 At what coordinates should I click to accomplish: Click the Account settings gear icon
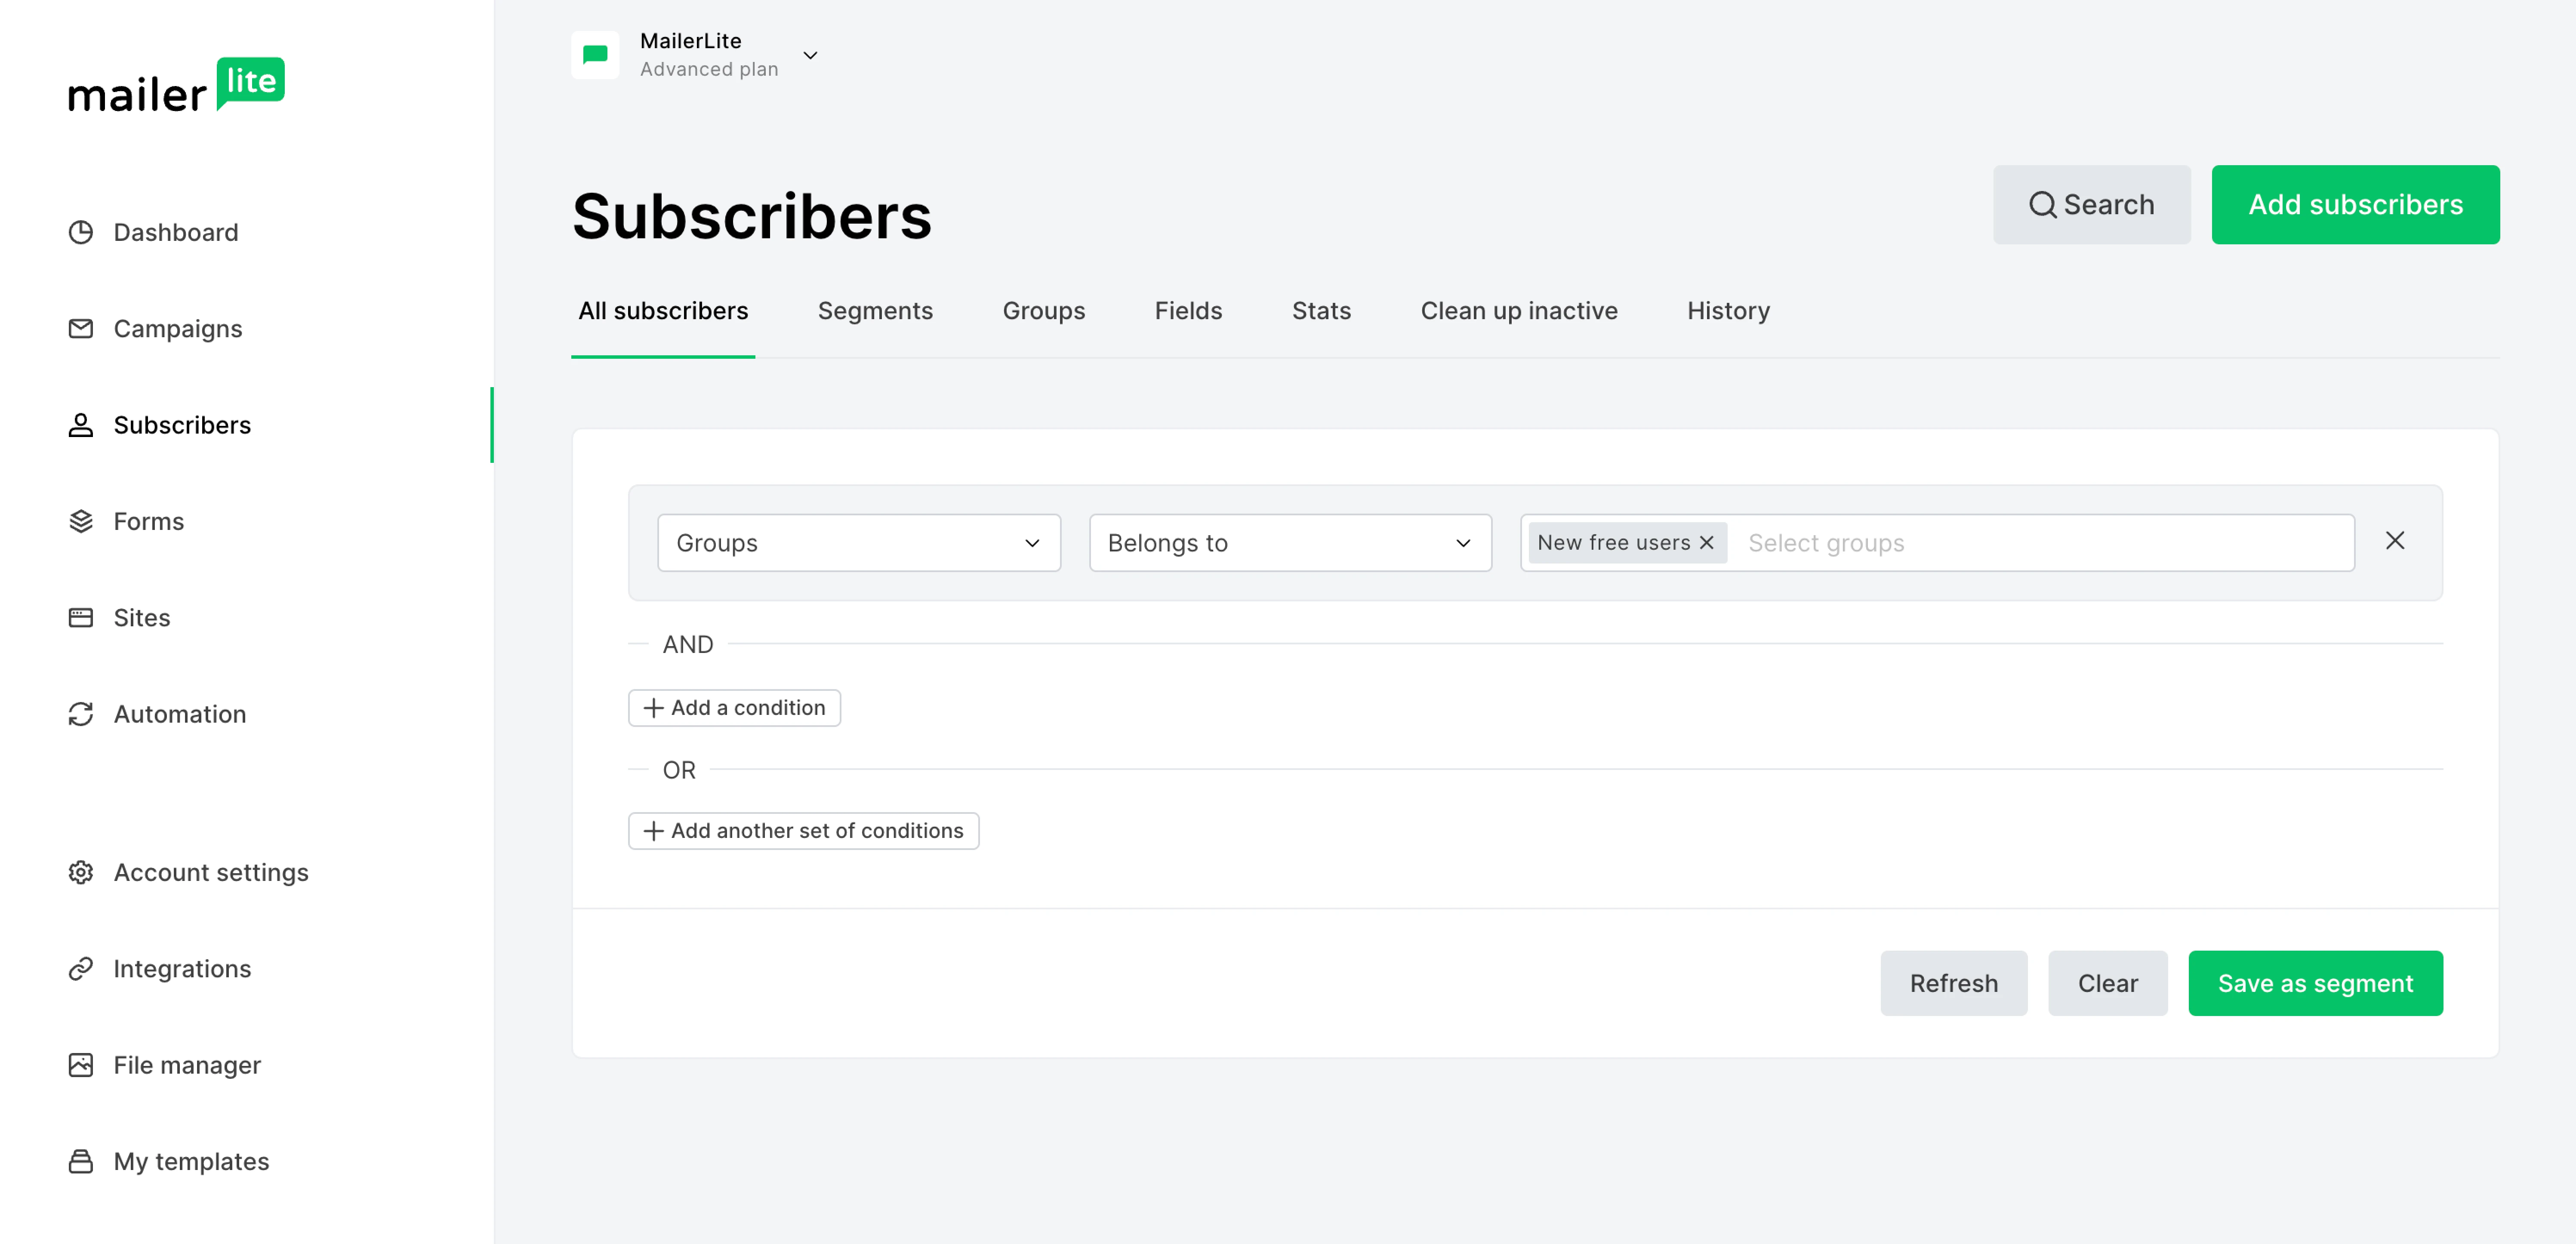click(x=81, y=872)
